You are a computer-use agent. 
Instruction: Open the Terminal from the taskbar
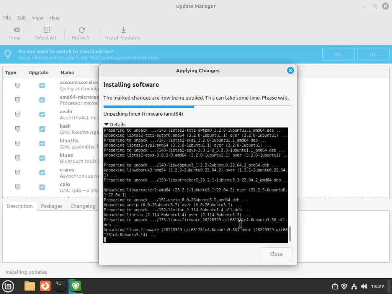pos(60,286)
